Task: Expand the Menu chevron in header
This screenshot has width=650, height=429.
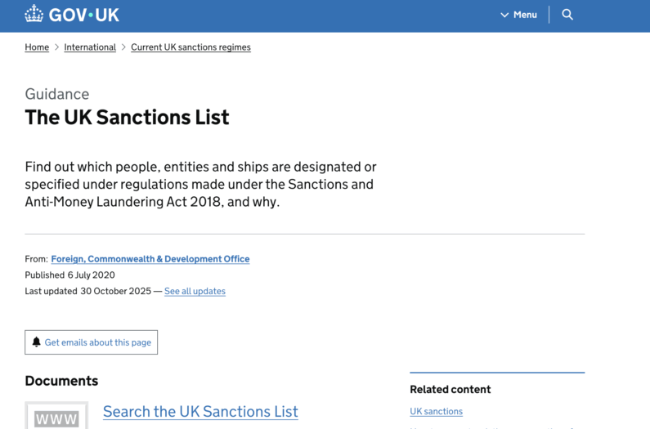Action: pos(504,15)
